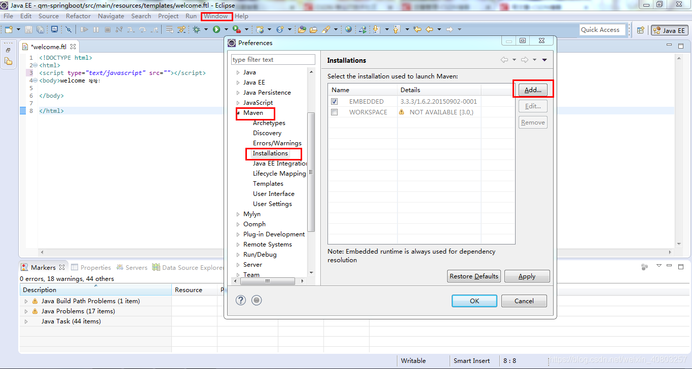Click the Open Console monitor icon
Viewport: 692px width, 369px height.
coord(54,30)
